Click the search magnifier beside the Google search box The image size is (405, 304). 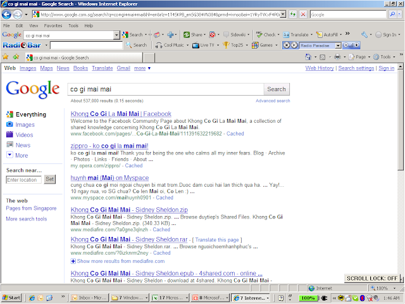click(x=392, y=15)
